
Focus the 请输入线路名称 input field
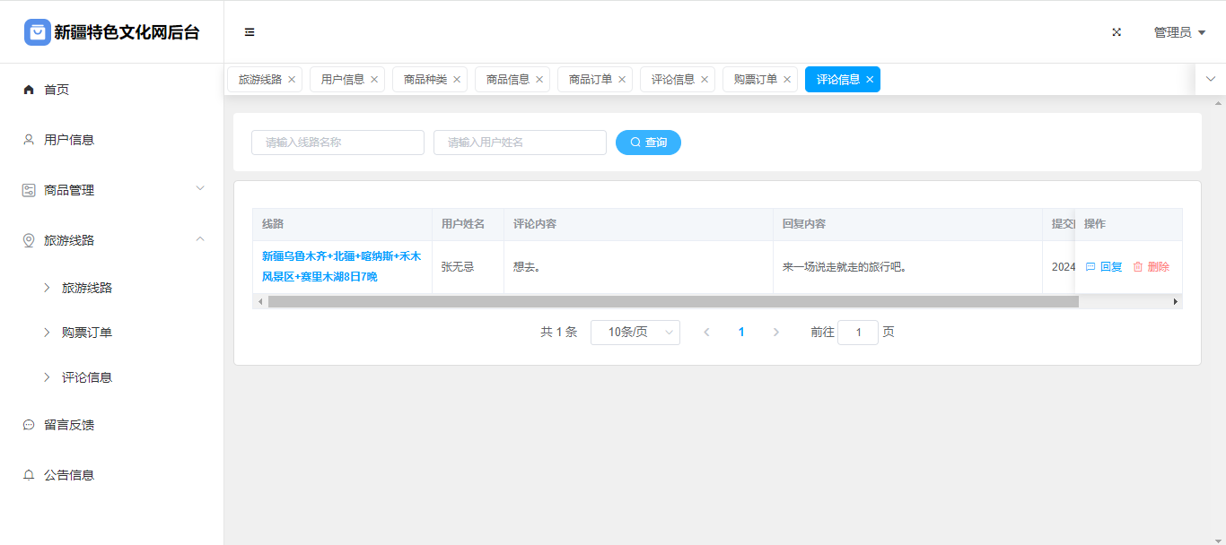click(337, 143)
